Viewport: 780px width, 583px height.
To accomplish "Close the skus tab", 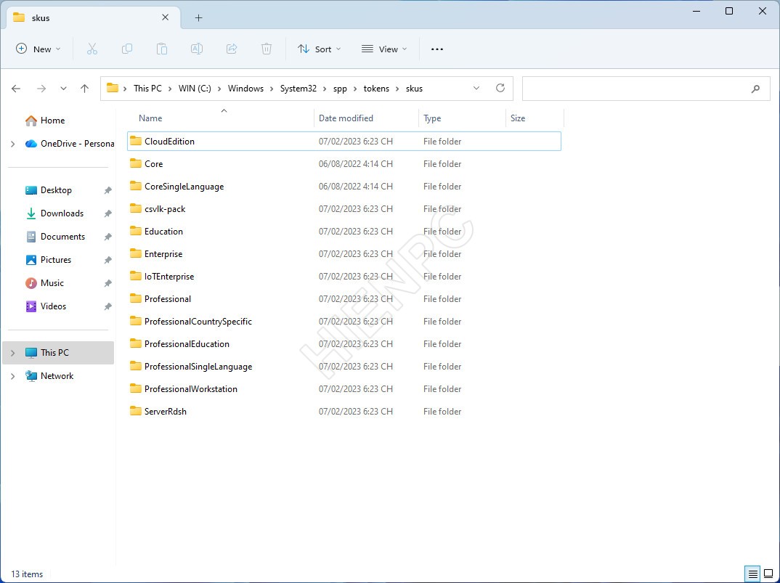I will [x=165, y=17].
